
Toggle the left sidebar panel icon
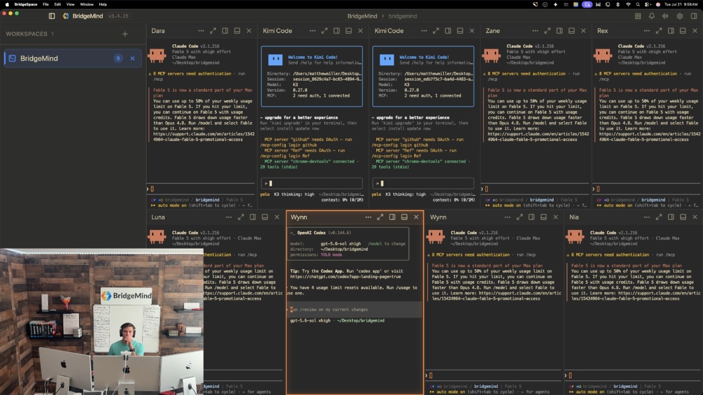tap(52, 16)
